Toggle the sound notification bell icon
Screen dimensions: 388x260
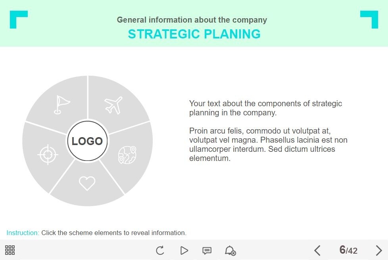[230, 250]
